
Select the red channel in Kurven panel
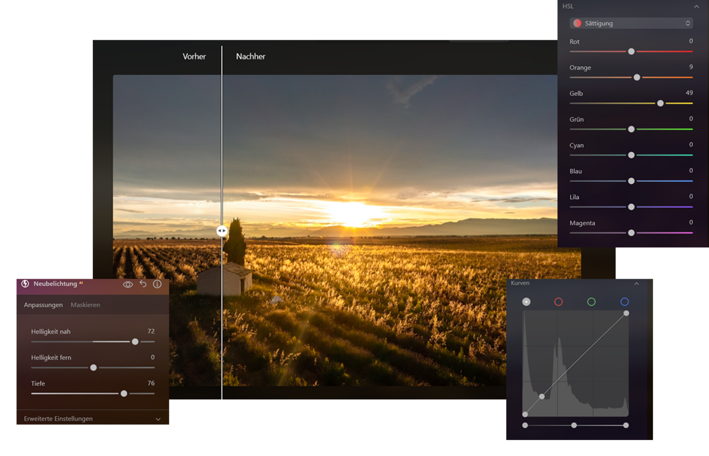tap(559, 302)
